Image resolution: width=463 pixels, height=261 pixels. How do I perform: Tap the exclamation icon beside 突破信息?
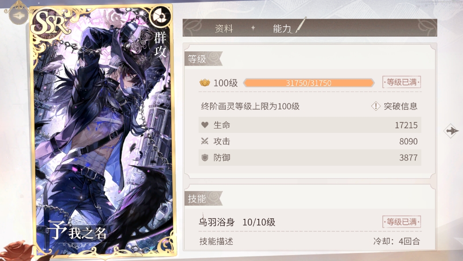(x=376, y=106)
